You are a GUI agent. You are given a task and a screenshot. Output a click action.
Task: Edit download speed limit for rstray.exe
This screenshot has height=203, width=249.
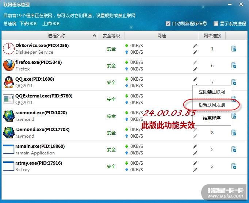[x=195, y=163]
